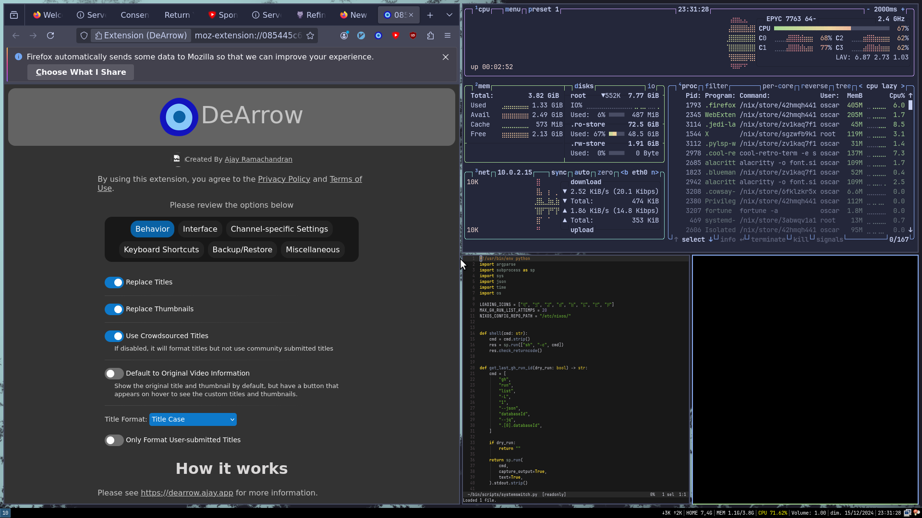Click the tray monitor icon in status bar
This screenshot has width=922, height=518.
[907, 513]
